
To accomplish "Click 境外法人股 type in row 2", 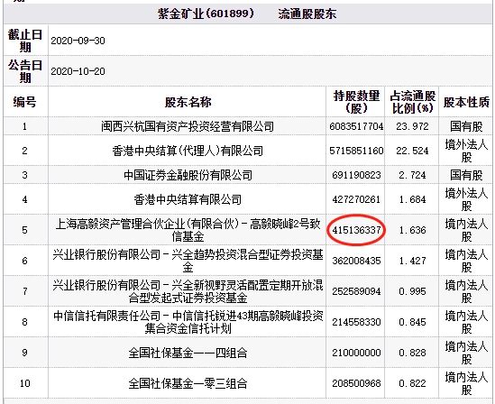I will (x=466, y=151).
